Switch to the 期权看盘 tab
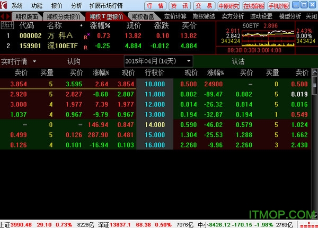 point(143,16)
